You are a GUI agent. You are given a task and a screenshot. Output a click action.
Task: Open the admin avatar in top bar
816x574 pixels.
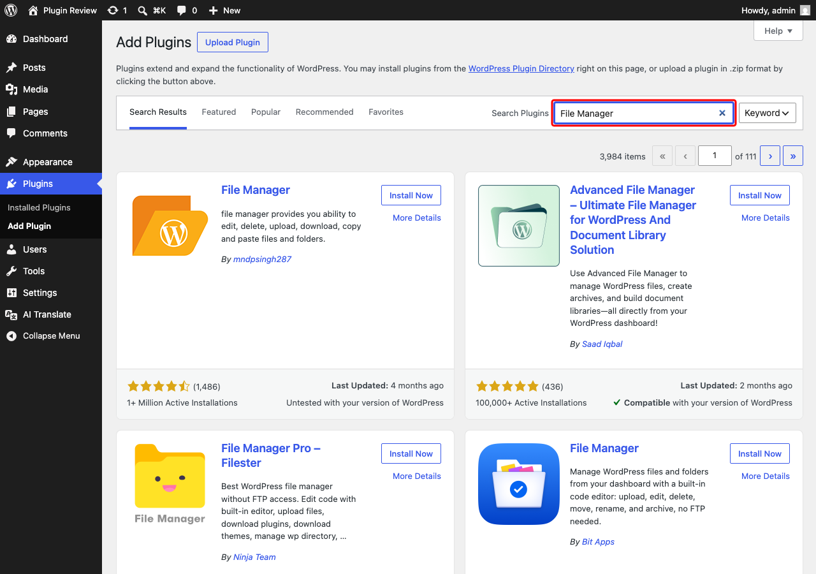[806, 10]
